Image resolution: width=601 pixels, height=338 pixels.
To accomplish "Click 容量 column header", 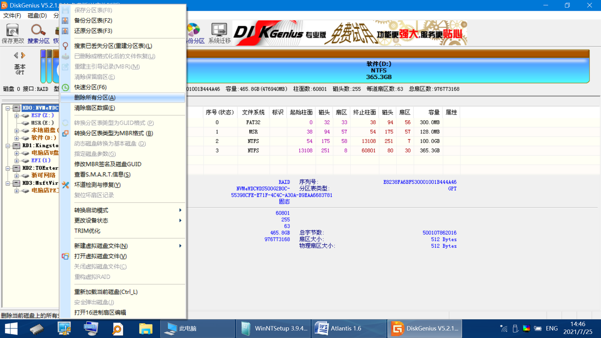I will [x=428, y=113].
